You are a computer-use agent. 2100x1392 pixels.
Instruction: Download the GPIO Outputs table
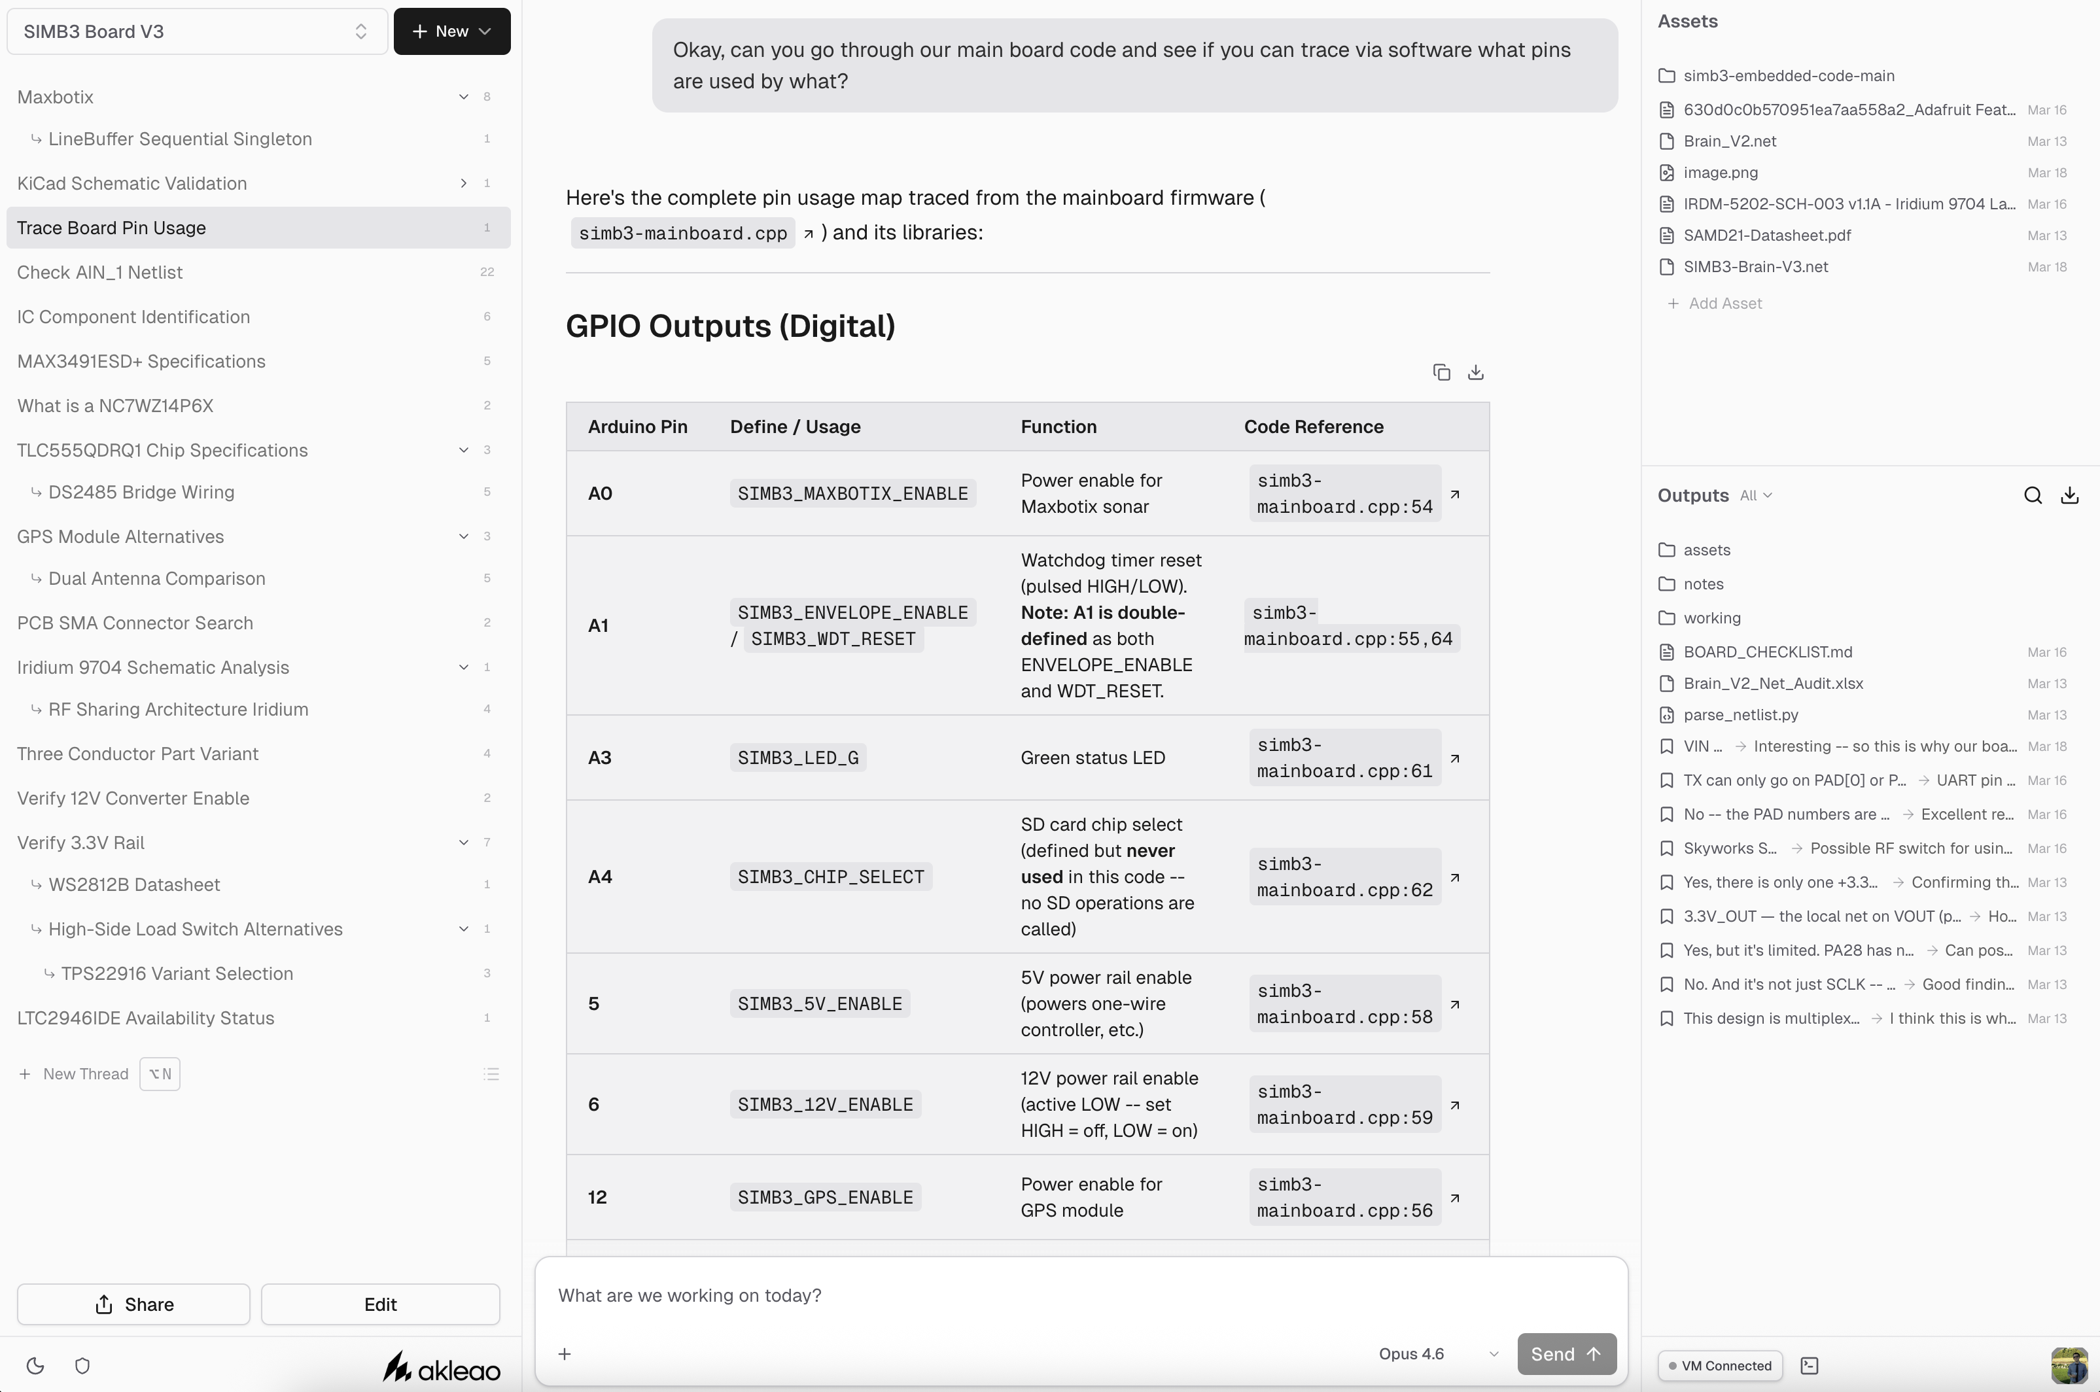[x=1475, y=372]
